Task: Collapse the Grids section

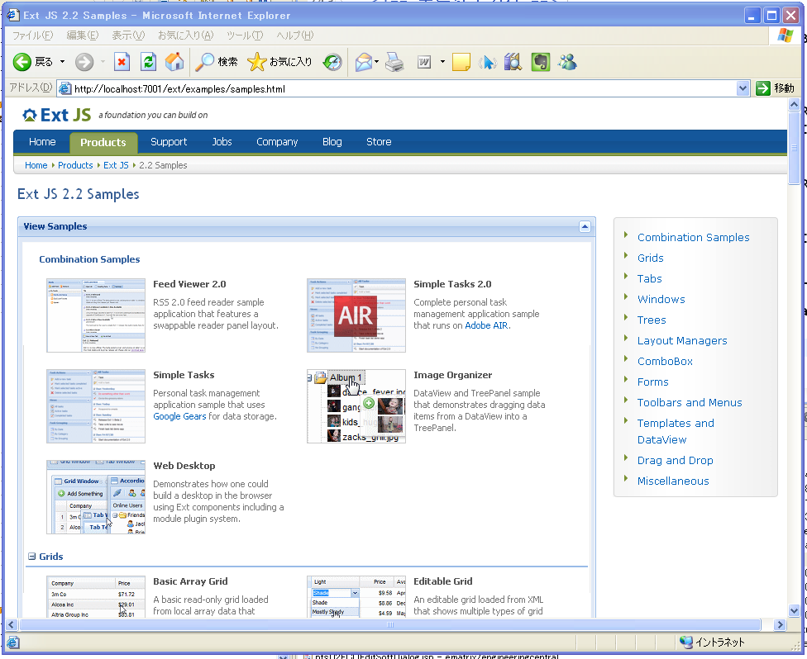Action: [x=32, y=557]
